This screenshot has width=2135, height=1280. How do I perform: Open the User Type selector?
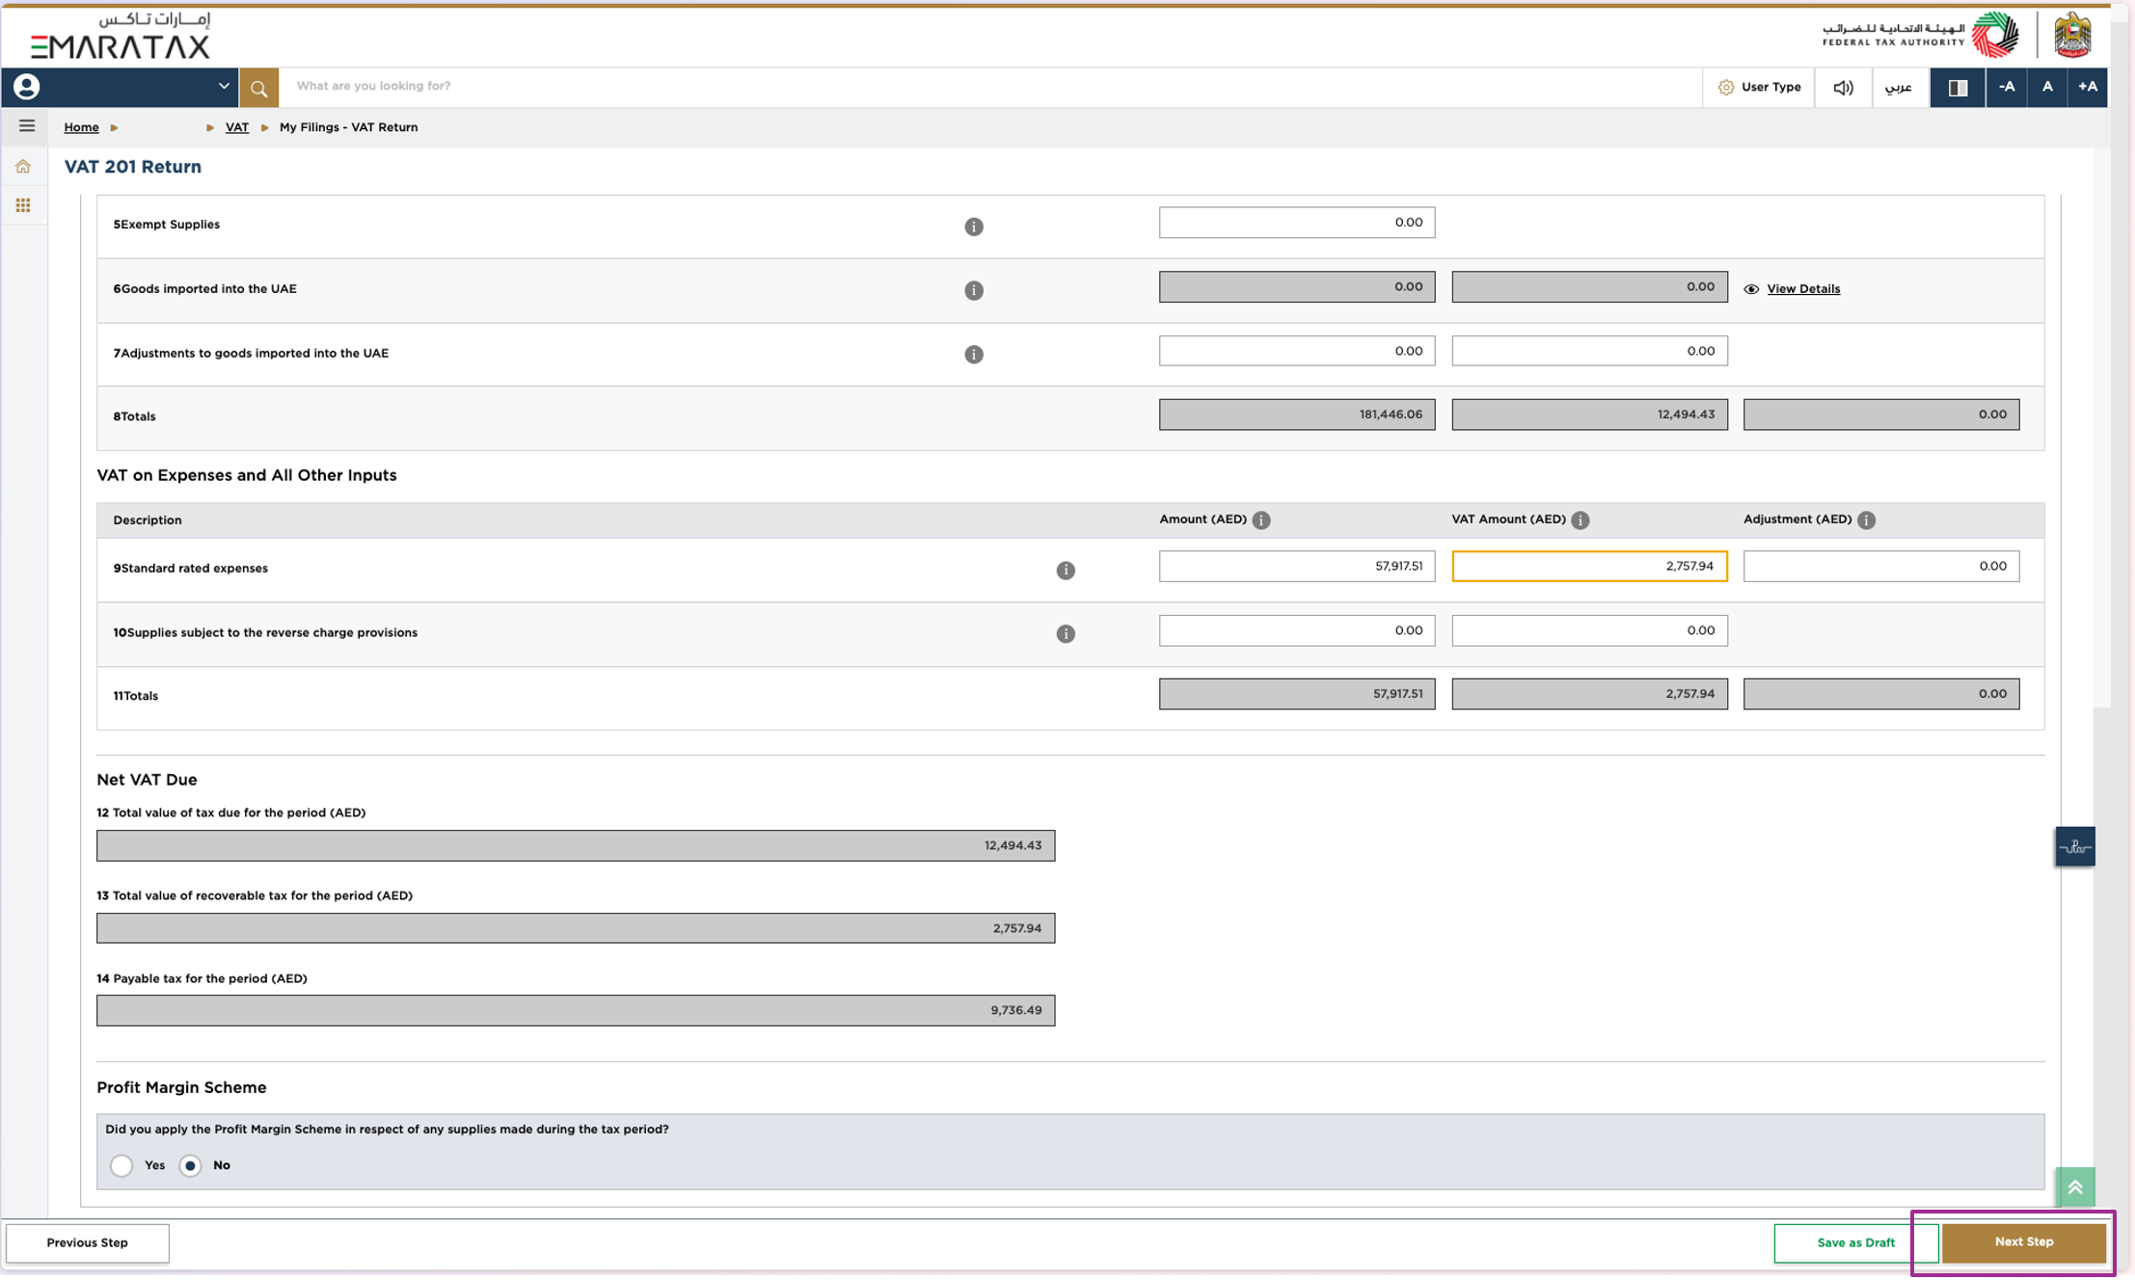click(1759, 88)
